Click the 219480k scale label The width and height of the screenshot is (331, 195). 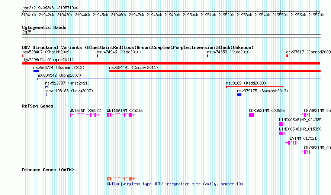click(x=154, y=15)
